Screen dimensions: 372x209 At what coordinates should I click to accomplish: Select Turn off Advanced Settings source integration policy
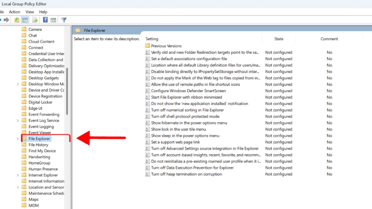(x=205, y=148)
